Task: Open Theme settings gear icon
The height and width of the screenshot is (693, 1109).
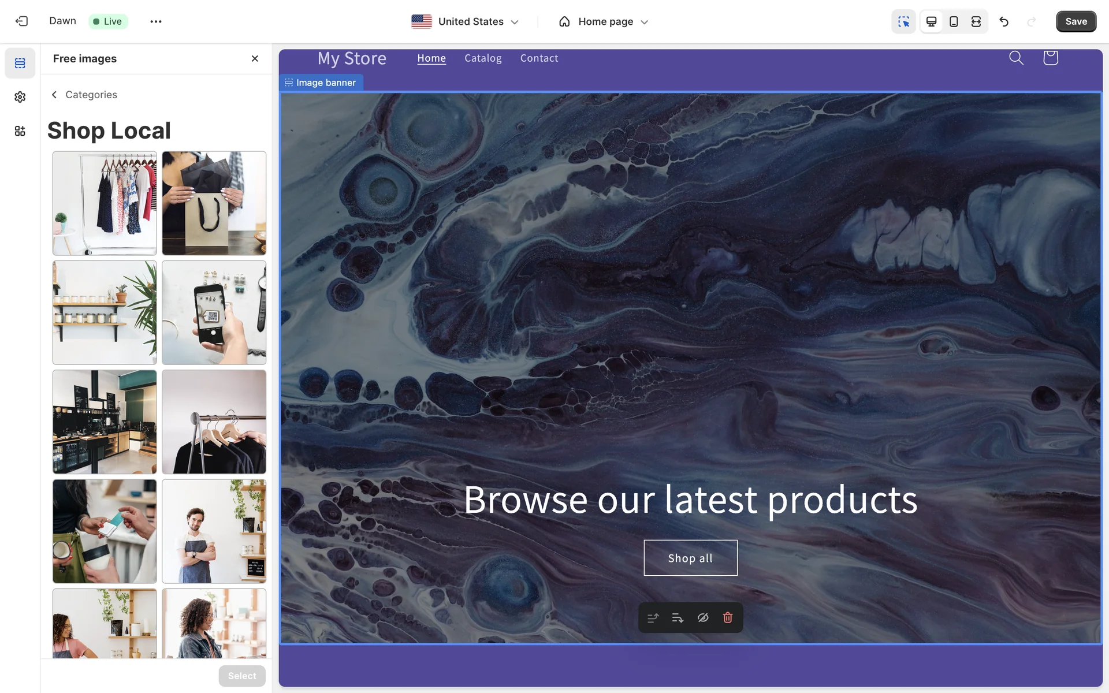Action: (20, 97)
